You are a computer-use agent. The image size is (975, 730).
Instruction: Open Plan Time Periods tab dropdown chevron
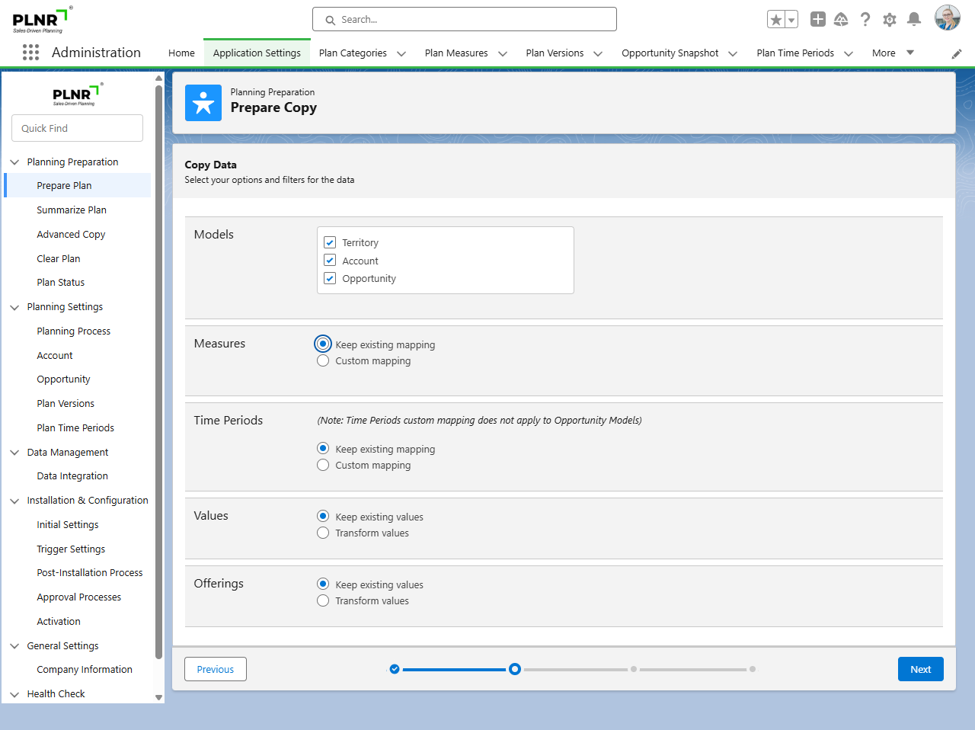[x=849, y=53]
